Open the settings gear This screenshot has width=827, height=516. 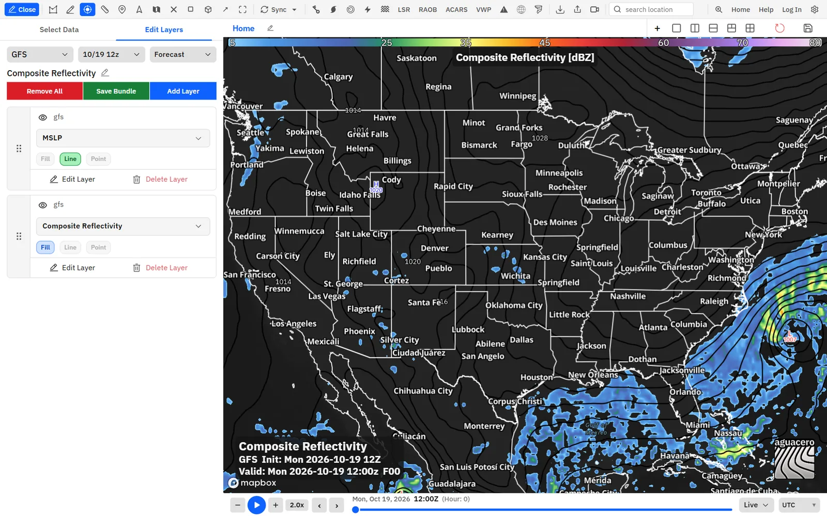(815, 9)
